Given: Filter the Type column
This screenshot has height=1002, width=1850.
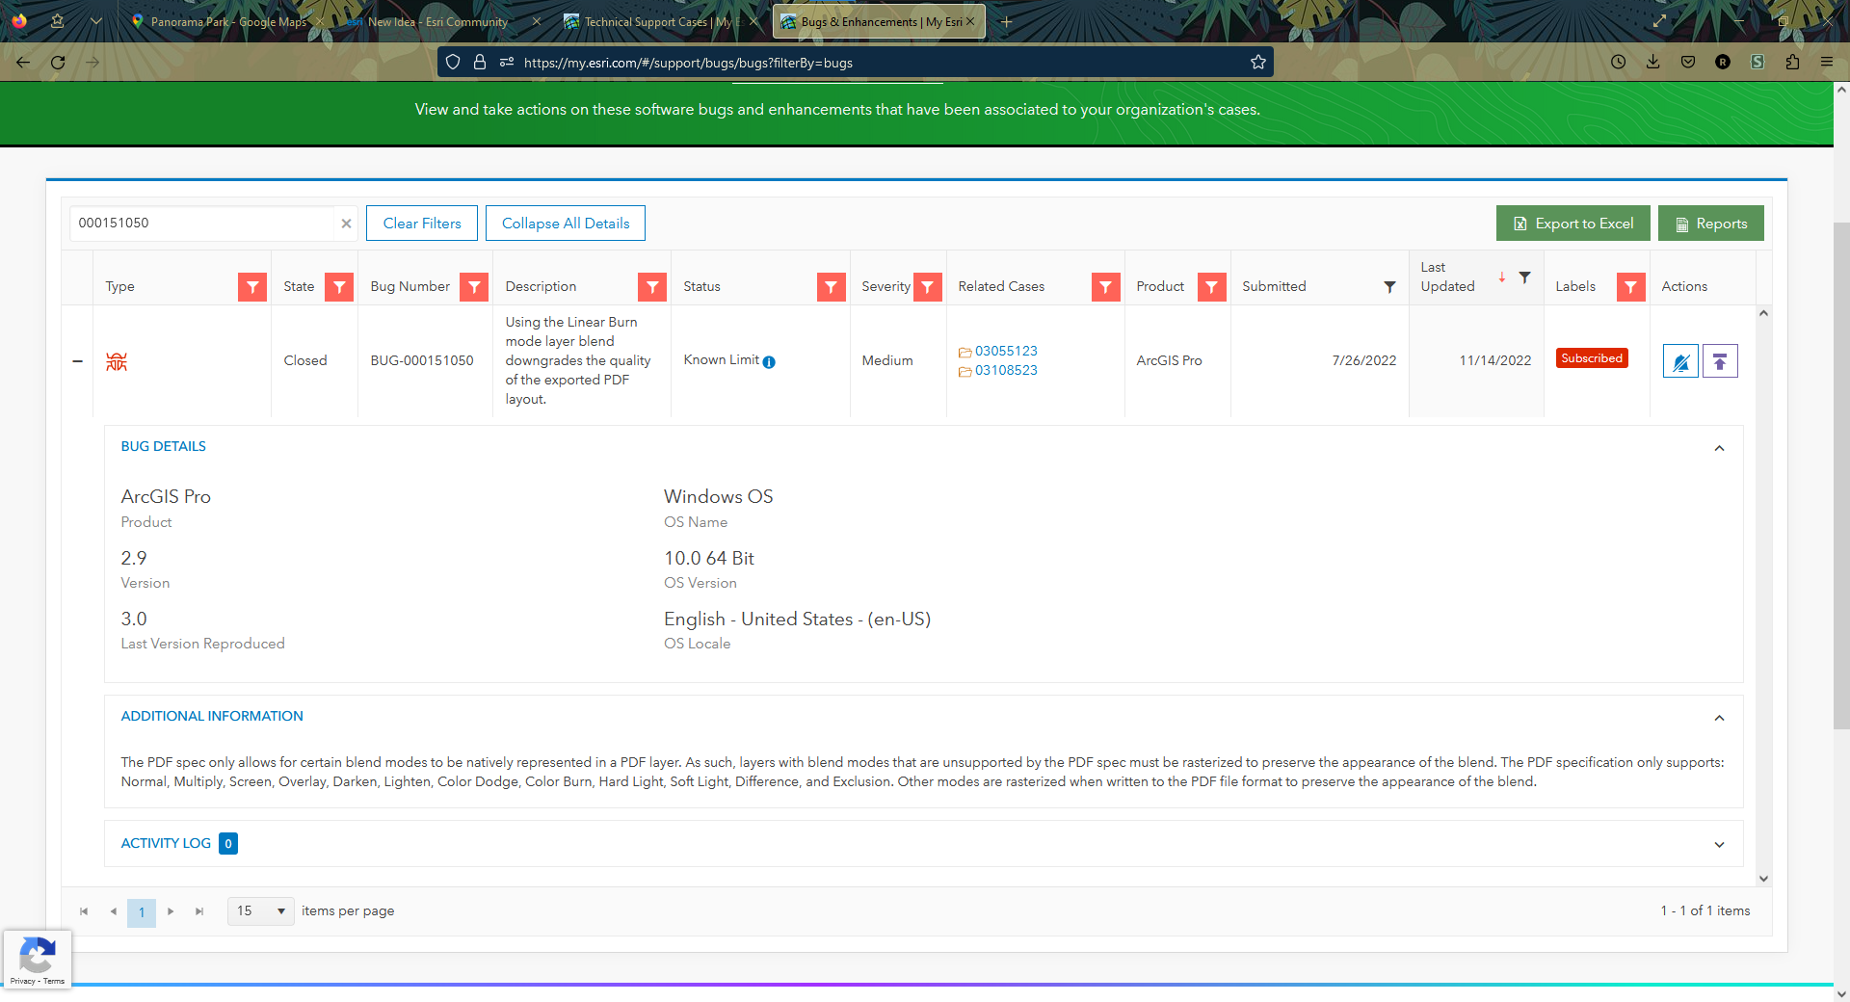Looking at the screenshot, I should coord(252,287).
